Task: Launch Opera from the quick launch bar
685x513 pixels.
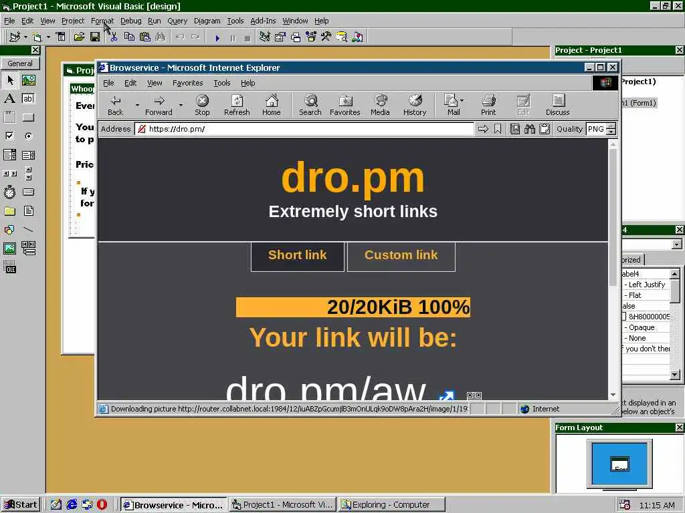Action: coord(102,505)
